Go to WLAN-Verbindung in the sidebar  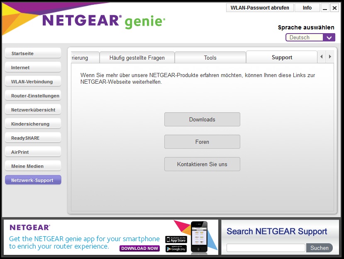(x=33, y=82)
